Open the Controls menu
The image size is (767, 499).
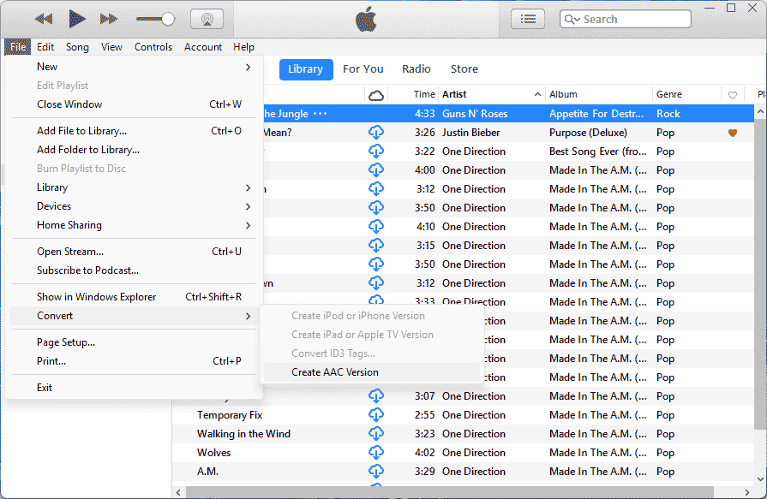click(x=153, y=47)
